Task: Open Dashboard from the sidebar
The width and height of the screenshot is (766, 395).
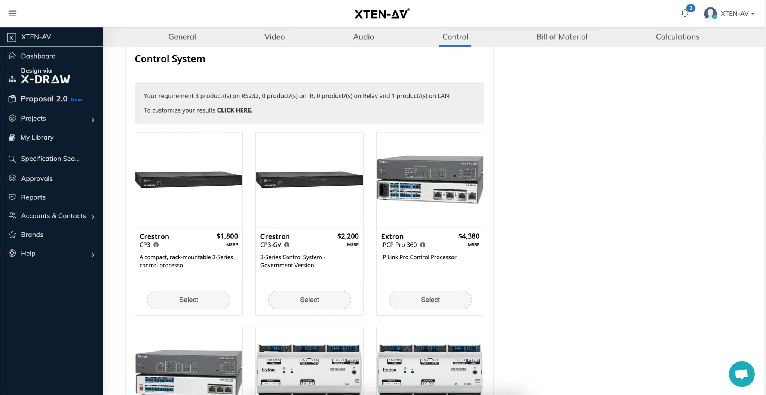Action: pyautogui.click(x=38, y=56)
